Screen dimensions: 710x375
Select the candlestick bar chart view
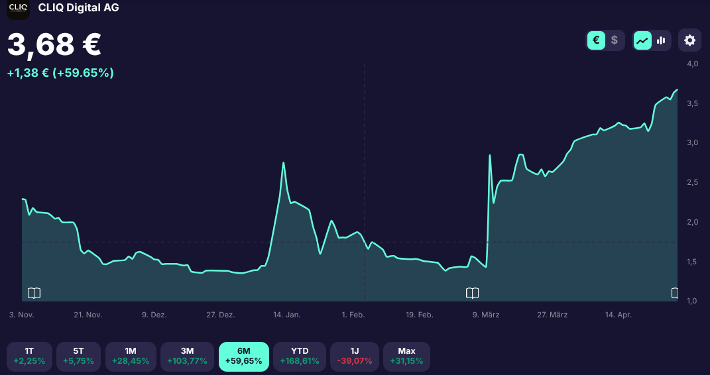tap(661, 40)
